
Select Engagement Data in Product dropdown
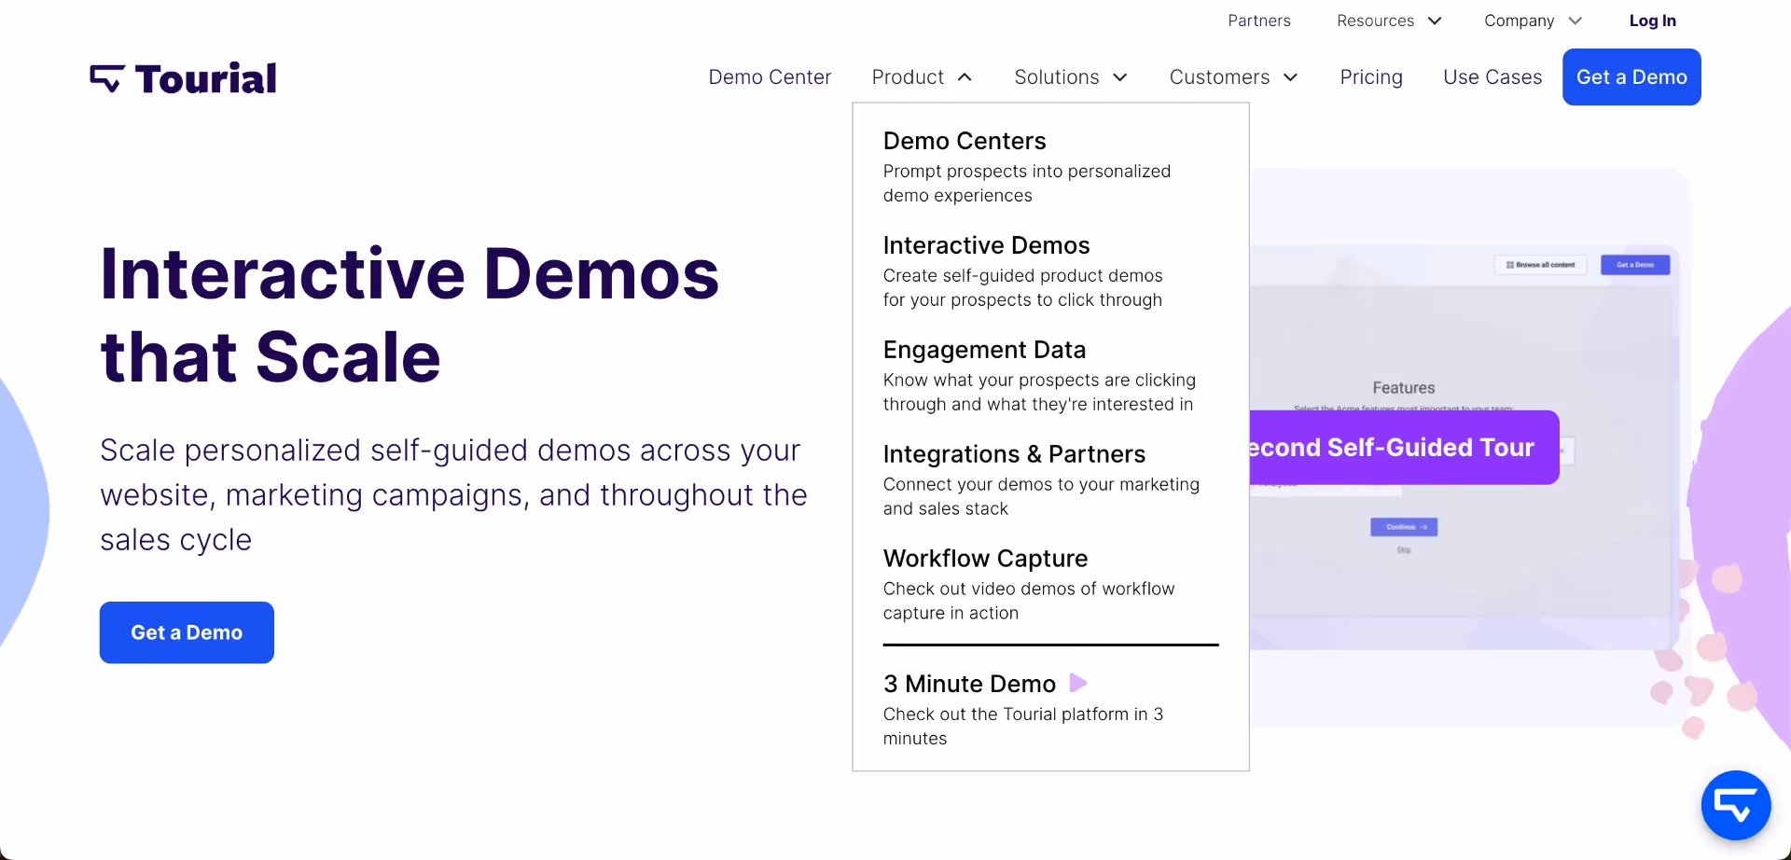tap(984, 350)
